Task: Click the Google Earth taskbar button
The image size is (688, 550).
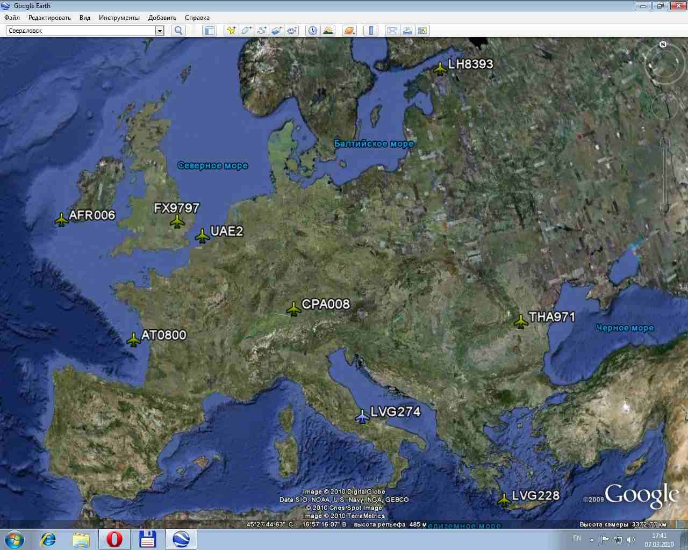Action: tap(181, 539)
